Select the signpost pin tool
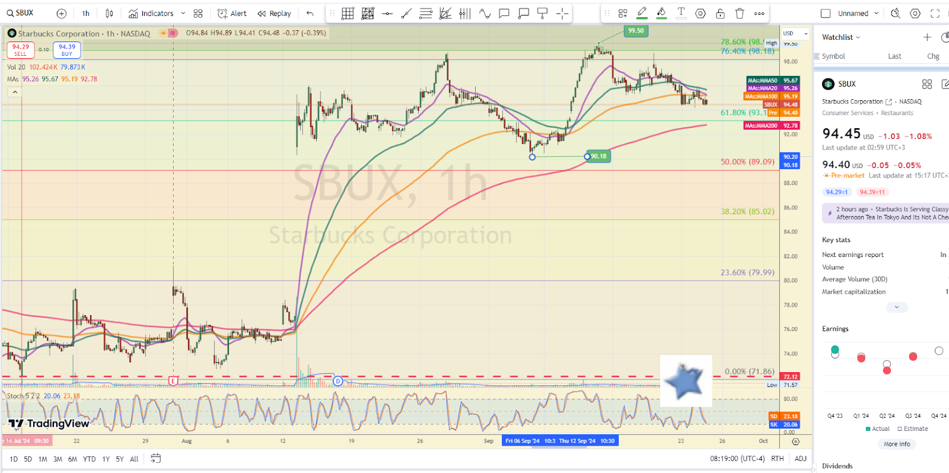The image size is (949, 473). tap(542, 14)
